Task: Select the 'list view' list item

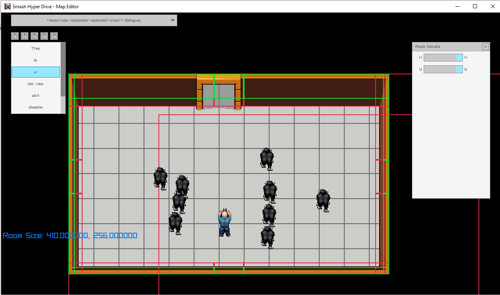Action: coord(36,84)
